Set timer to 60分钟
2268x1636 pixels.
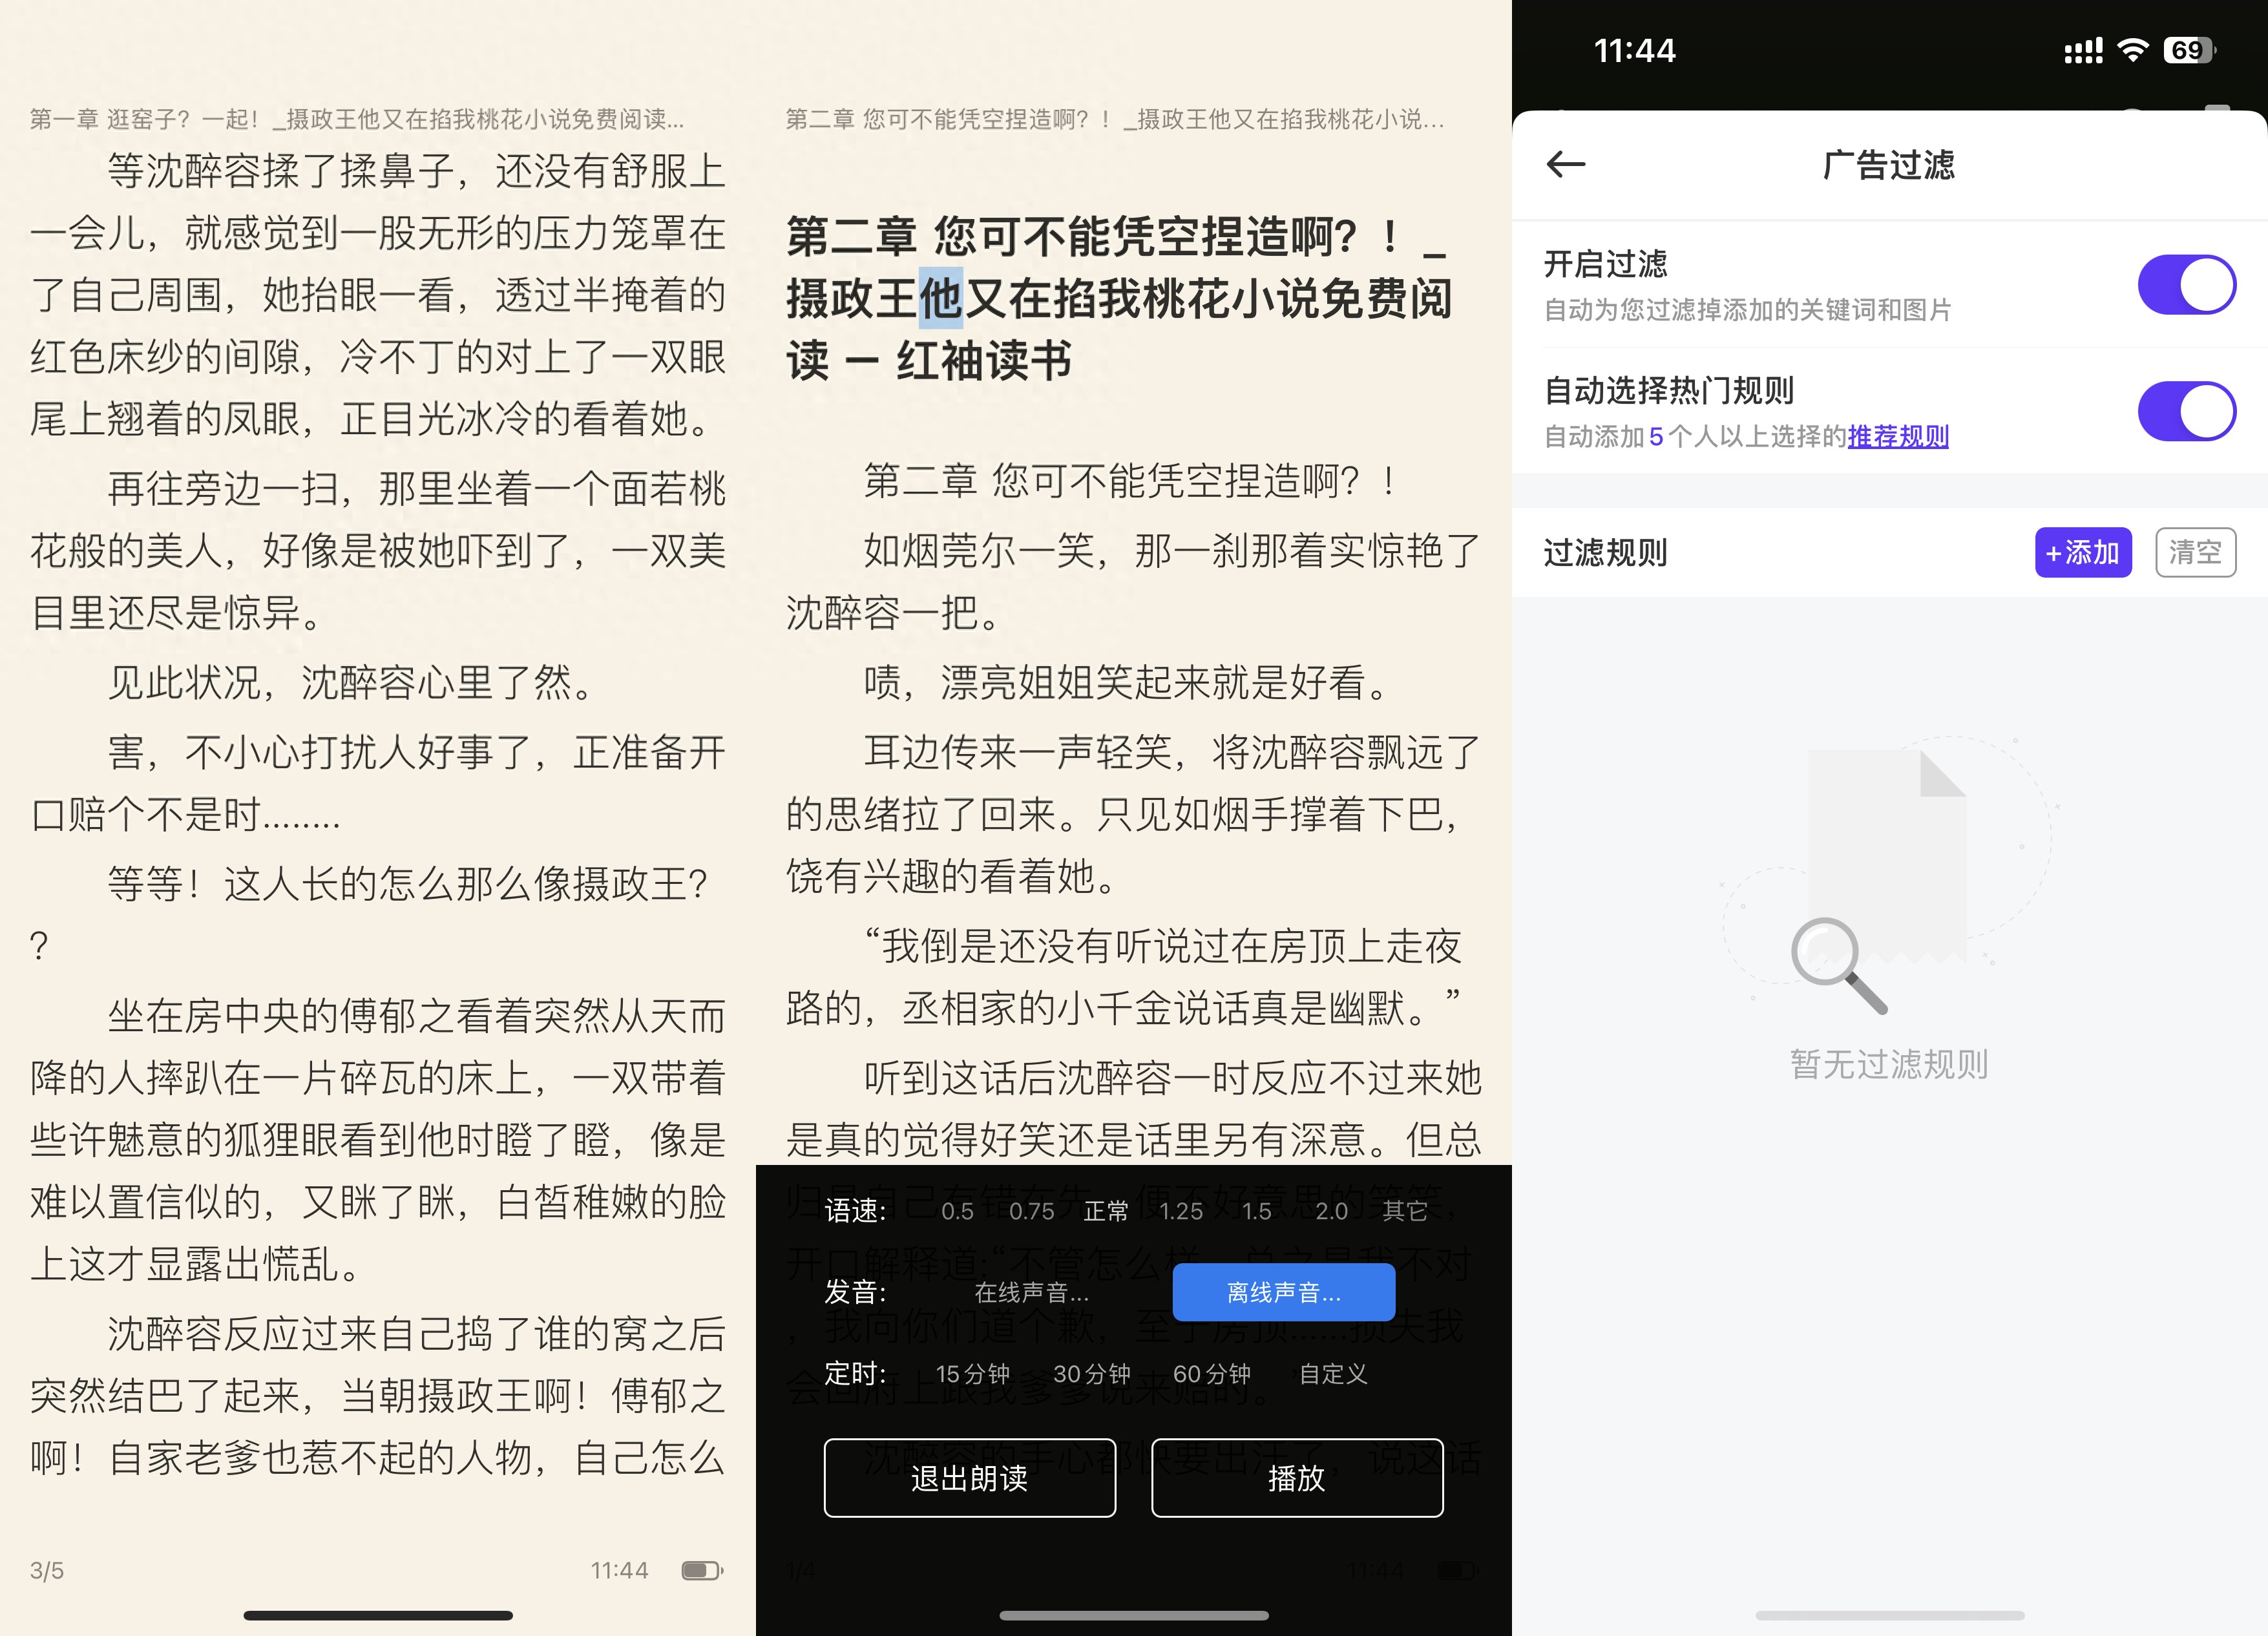[x=1211, y=1374]
